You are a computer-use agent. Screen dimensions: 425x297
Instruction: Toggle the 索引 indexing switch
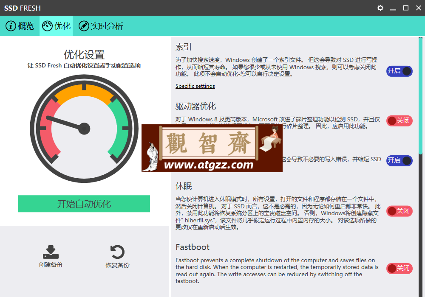coord(399,71)
